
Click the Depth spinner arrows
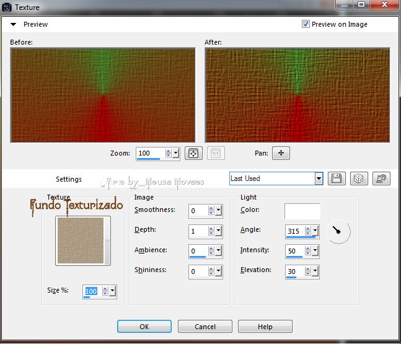[211, 231]
